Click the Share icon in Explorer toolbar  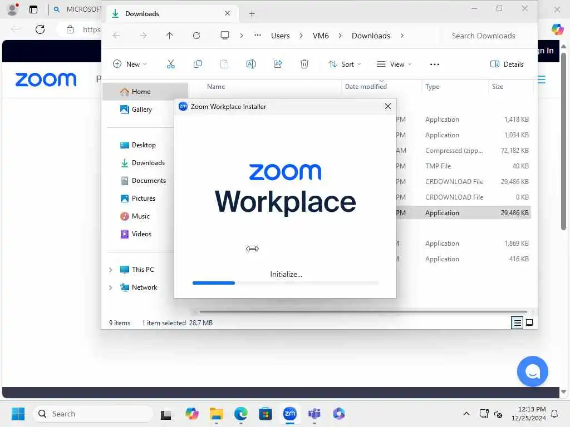278,64
